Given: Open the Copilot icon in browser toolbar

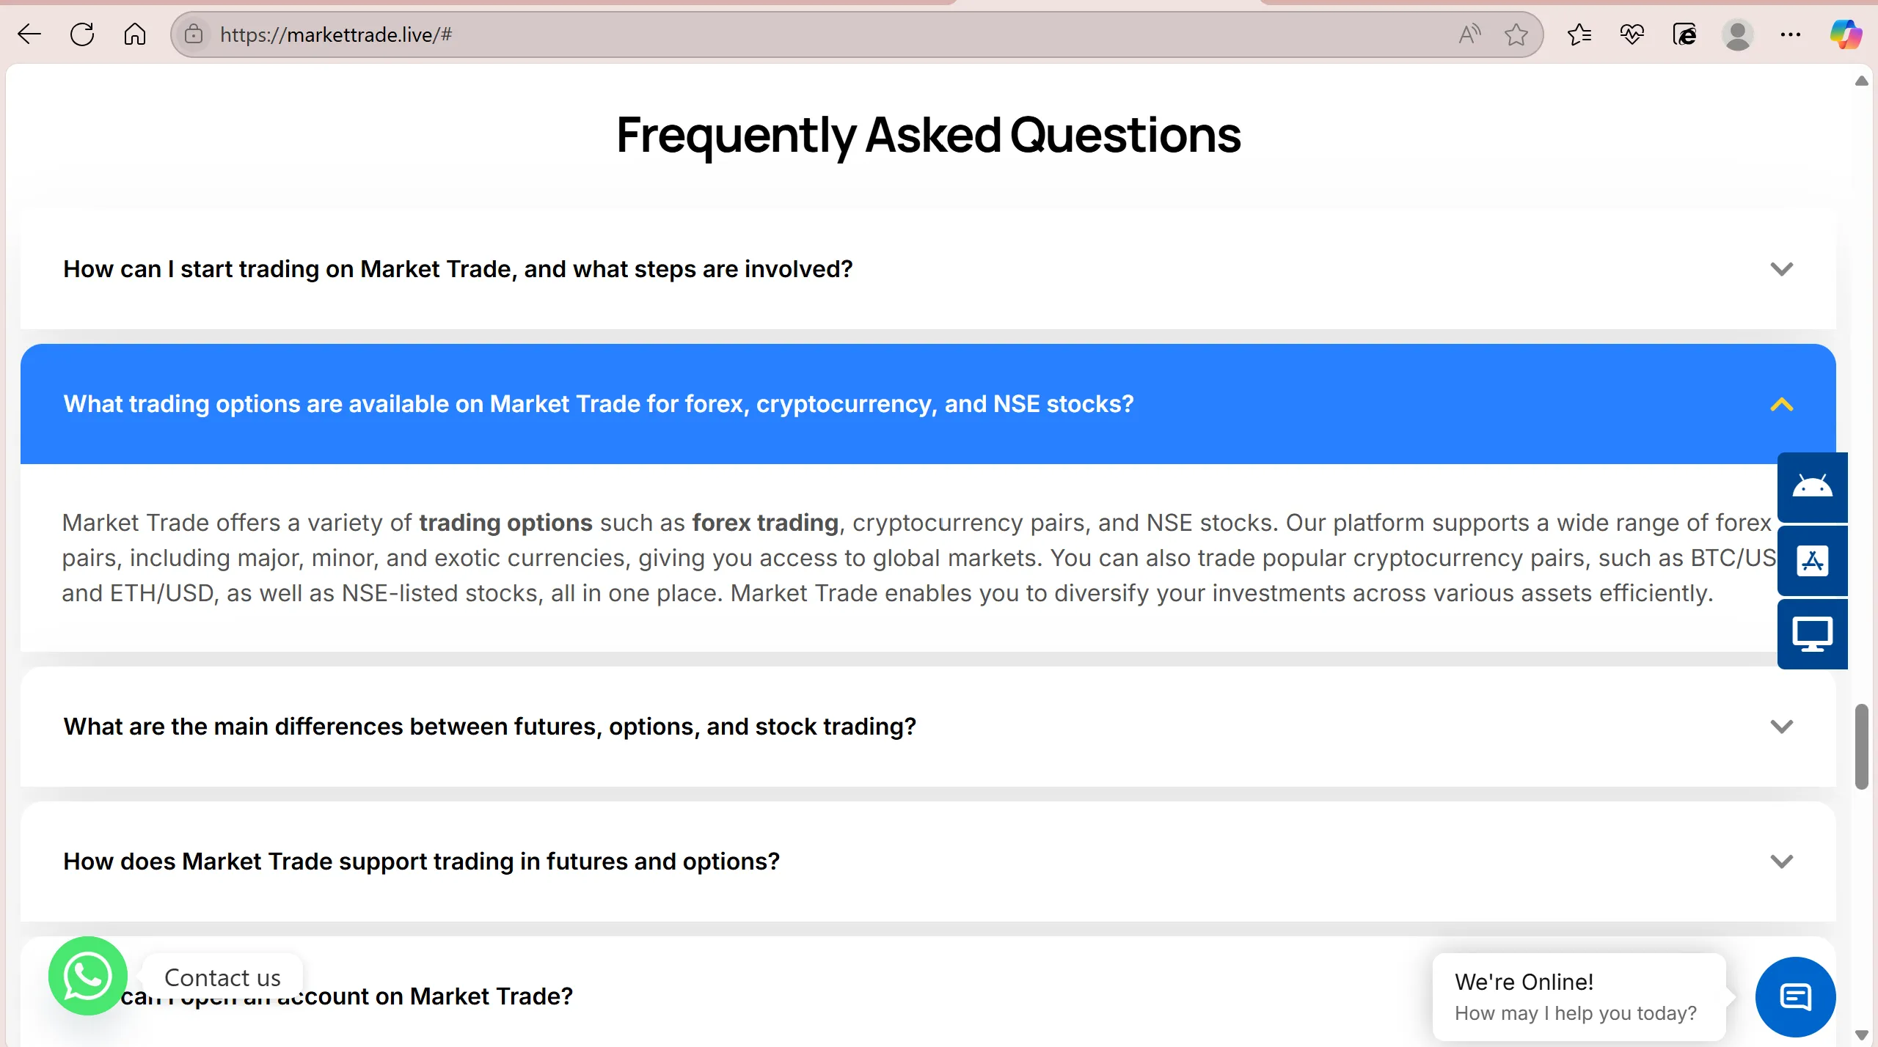Looking at the screenshot, I should click(1845, 34).
